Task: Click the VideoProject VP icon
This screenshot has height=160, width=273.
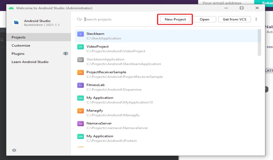Action: click(80, 47)
